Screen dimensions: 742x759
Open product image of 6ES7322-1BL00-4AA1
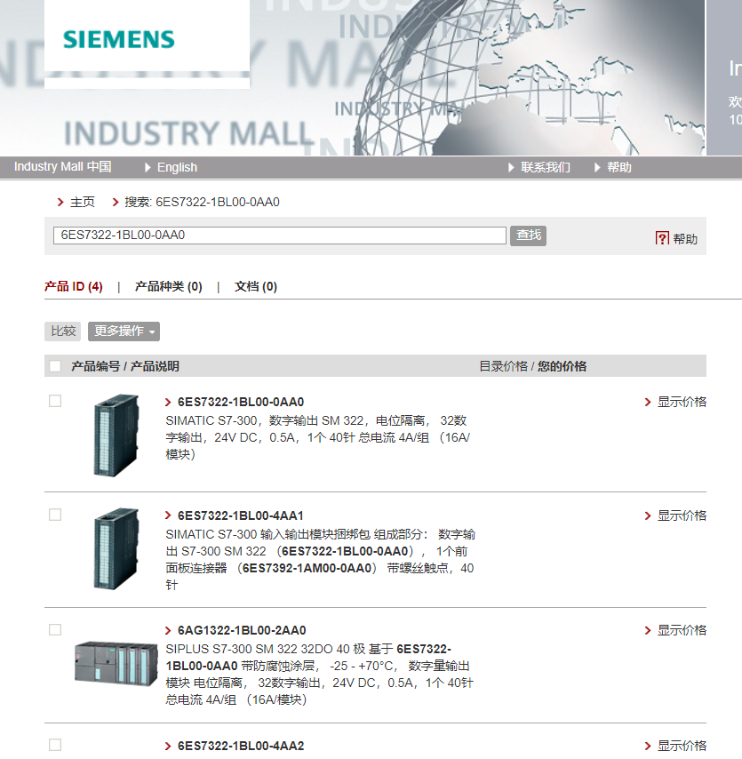[116, 549]
